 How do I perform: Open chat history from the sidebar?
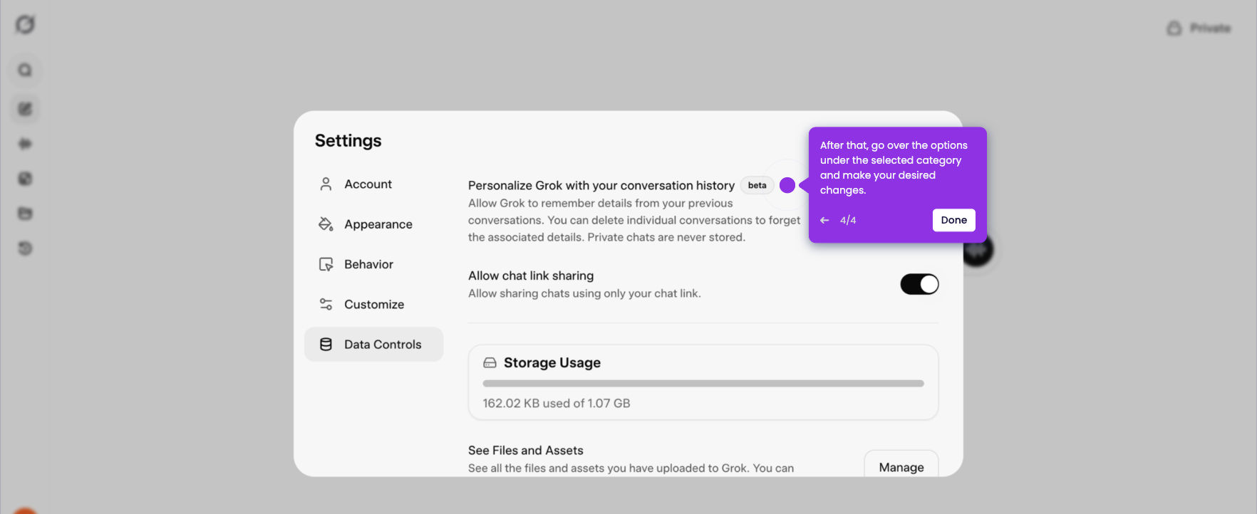[25, 248]
